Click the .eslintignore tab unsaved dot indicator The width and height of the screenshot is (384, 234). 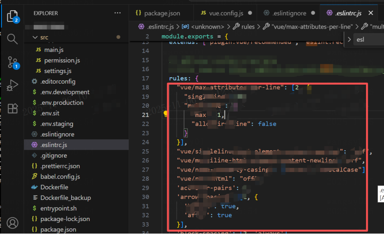313,13
